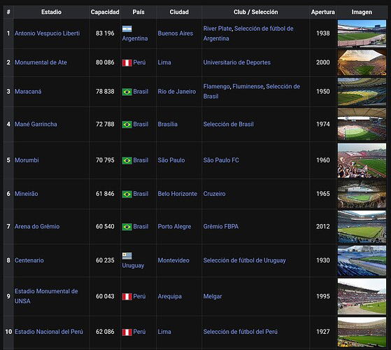Open the Universitario de Deportes link

[x=236, y=62]
